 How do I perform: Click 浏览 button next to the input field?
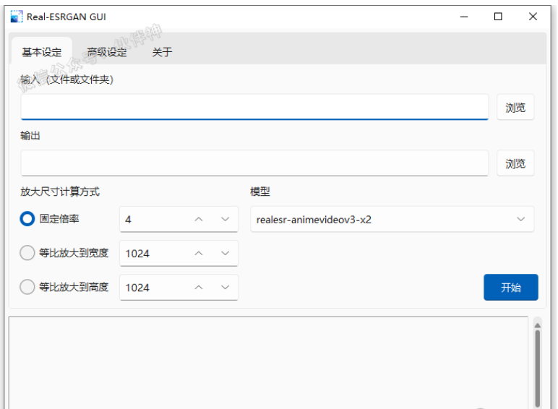(515, 107)
